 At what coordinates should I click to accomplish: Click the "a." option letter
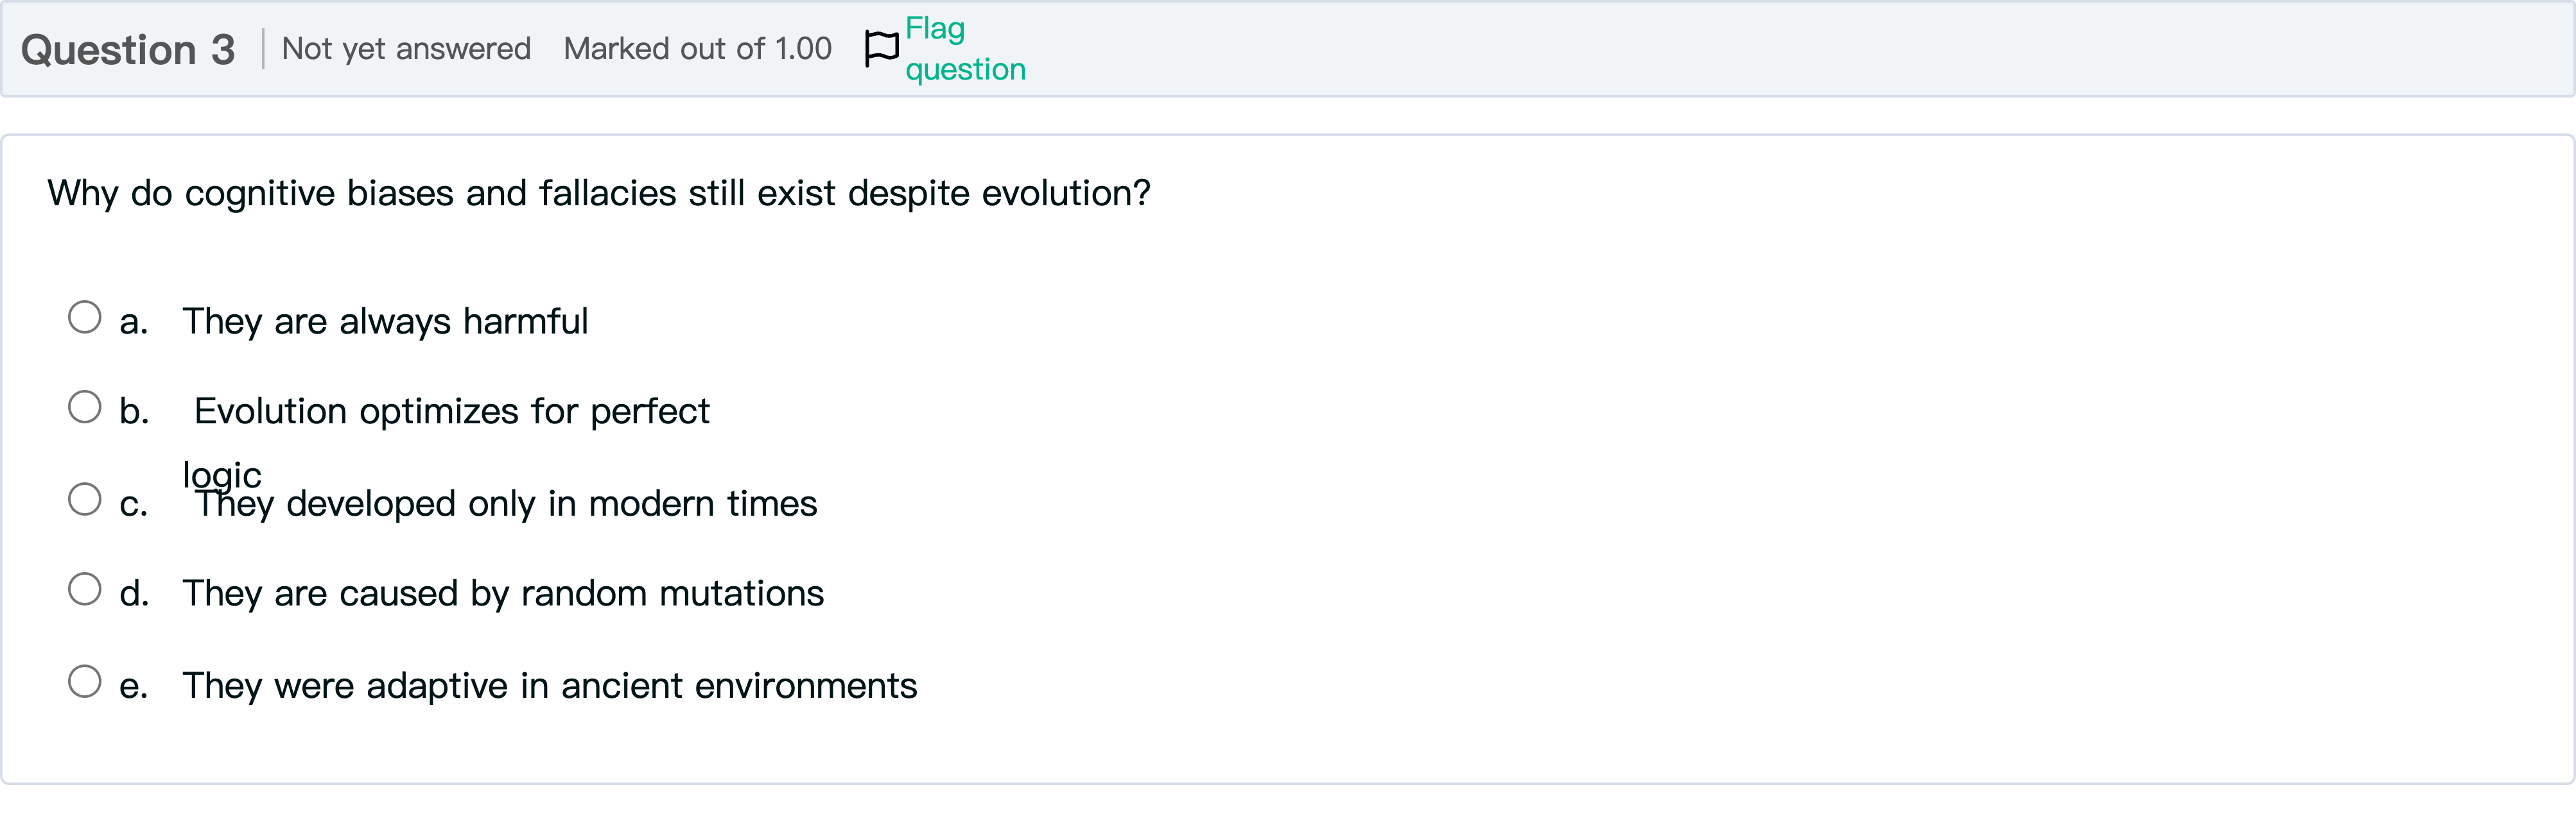[133, 323]
